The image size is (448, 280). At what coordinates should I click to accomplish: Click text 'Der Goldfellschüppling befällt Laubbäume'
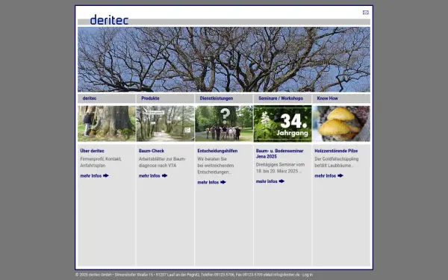(337, 162)
